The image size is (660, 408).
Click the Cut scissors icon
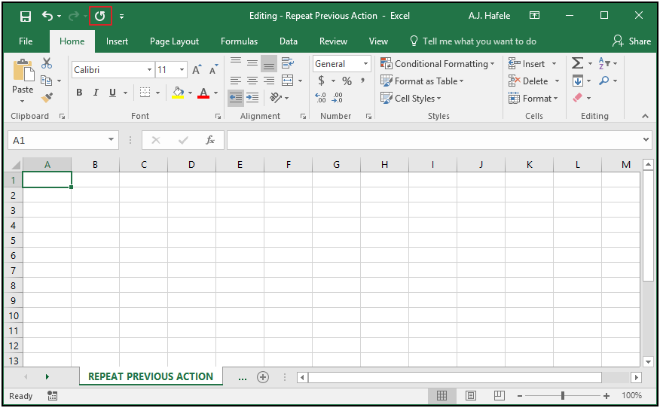47,63
